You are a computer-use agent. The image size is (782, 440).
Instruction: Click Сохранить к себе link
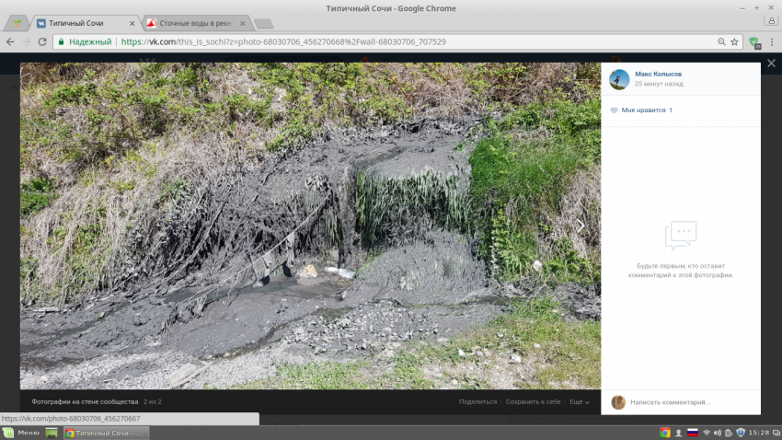[533, 402]
